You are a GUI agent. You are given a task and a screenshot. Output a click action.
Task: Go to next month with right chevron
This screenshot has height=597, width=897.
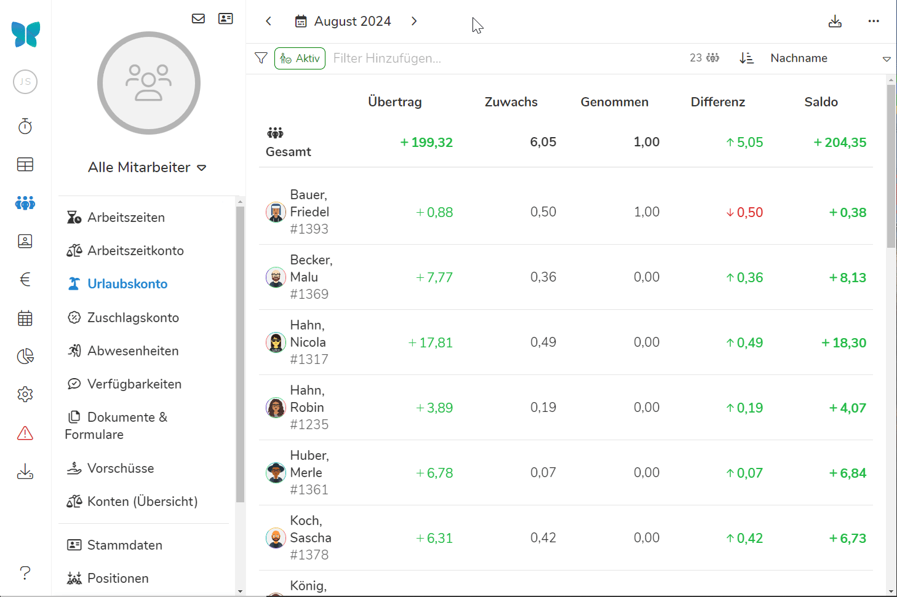click(414, 22)
